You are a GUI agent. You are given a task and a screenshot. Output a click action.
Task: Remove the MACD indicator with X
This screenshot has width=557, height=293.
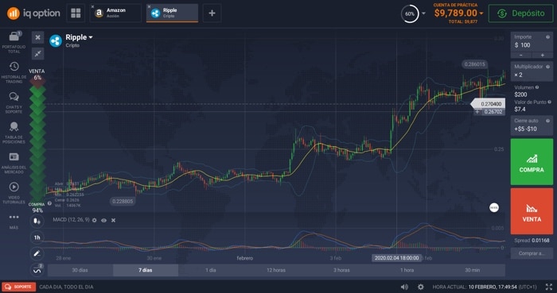(113, 221)
